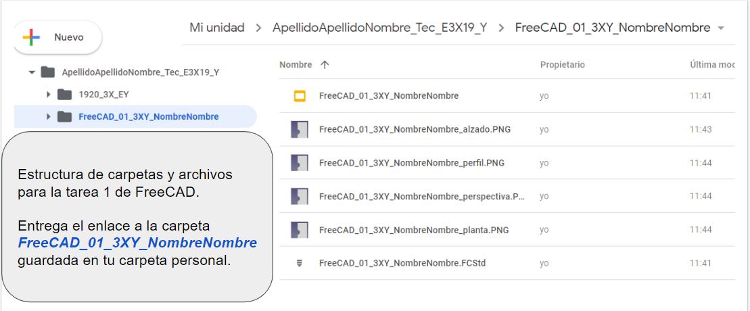The height and width of the screenshot is (311, 750).
Task: Sort files by Nombre column header
Action: pyautogui.click(x=296, y=65)
